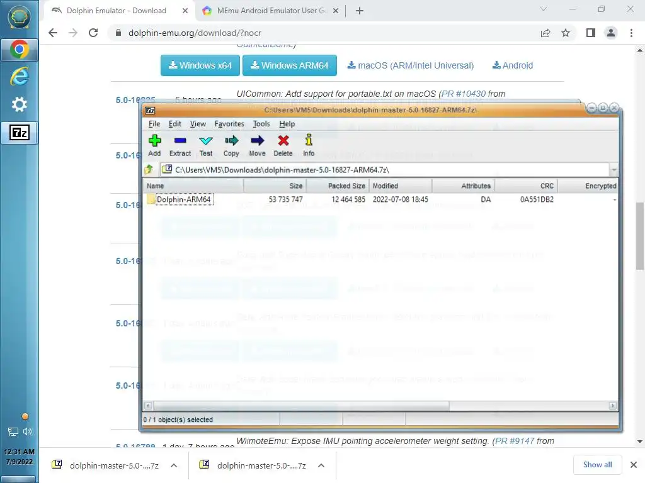
Task: Open Info from the 7-Zip toolbar
Action: [x=309, y=145]
